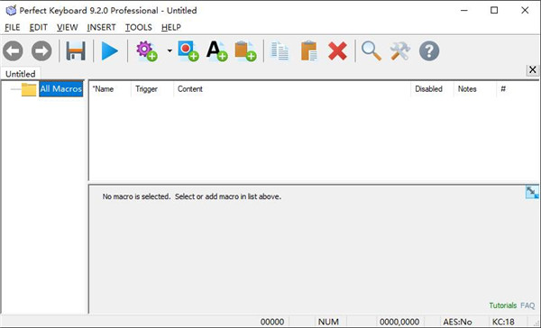Open dropdown arrow beside add macro icon
Viewport: 541px width, 328px height.
tap(170, 50)
